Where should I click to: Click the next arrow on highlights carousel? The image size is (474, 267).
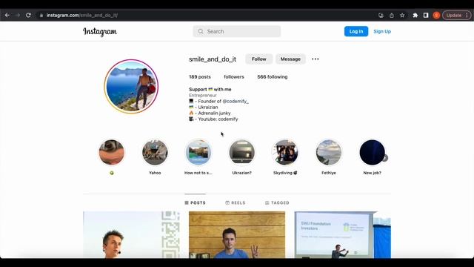click(385, 158)
